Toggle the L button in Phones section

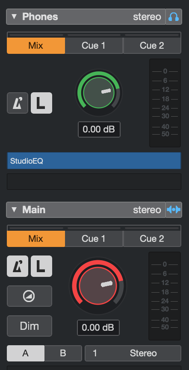pyautogui.click(x=41, y=103)
